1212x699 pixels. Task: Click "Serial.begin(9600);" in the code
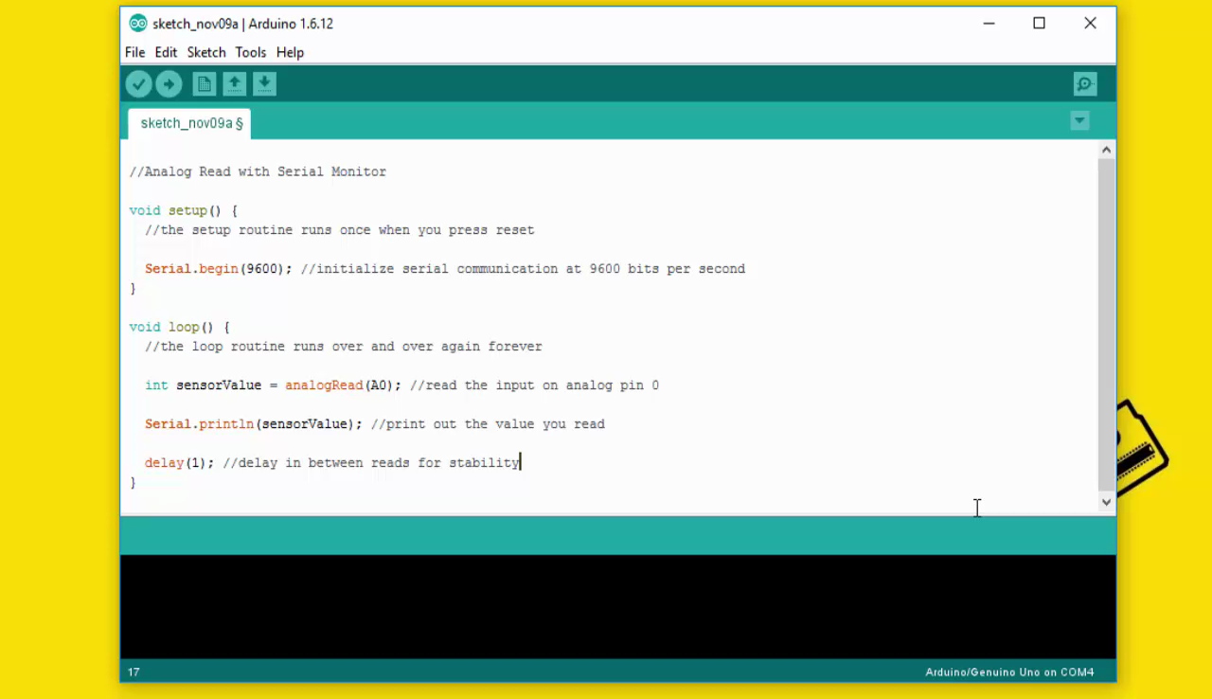(219, 269)
